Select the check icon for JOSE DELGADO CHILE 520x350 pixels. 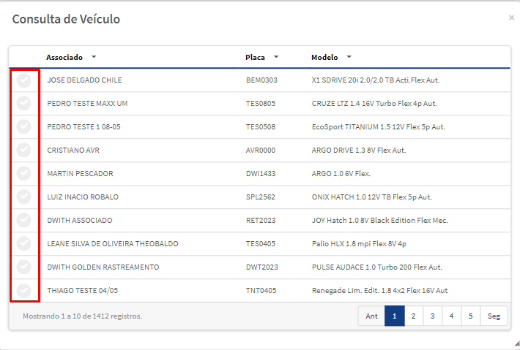24,80
